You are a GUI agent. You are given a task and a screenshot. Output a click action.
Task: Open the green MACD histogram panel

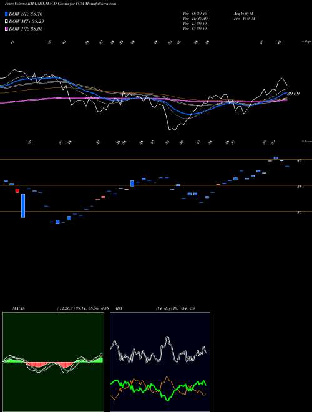point(53,362)
